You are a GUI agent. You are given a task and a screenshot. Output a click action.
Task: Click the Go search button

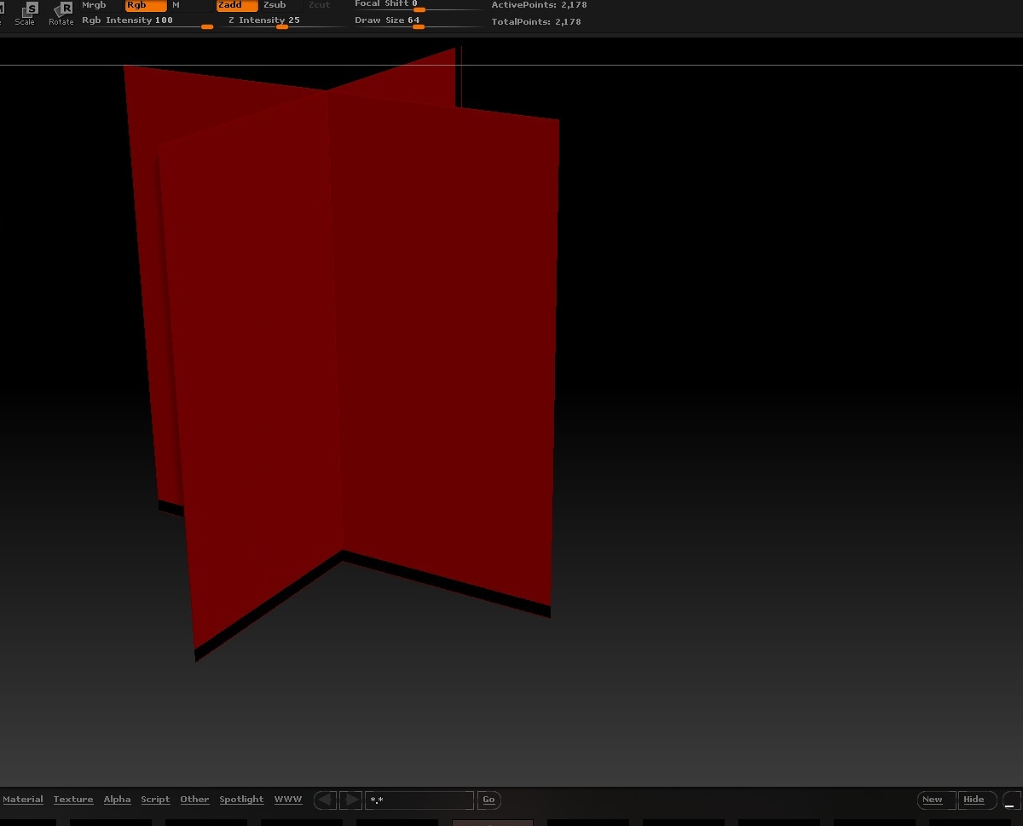488,800
